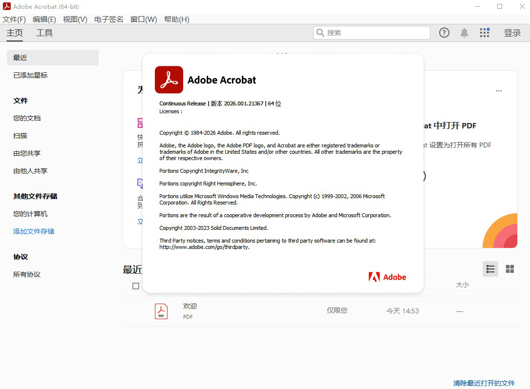
Task: Switch recent files to grid view
Action: pyautogui.click(x=509, y=269)
